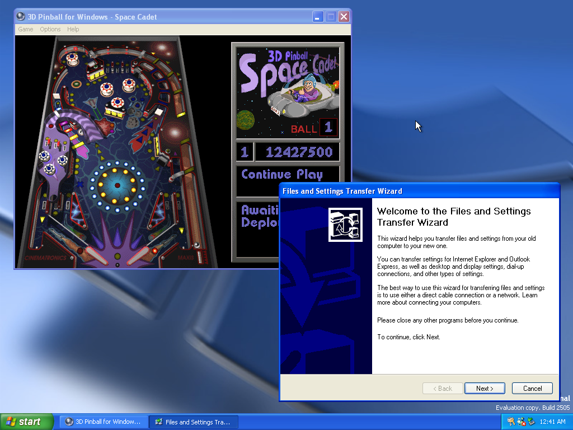Click the Continue Play message
The height and width of the screenshot is (430, 573).
tap(282, 175)
